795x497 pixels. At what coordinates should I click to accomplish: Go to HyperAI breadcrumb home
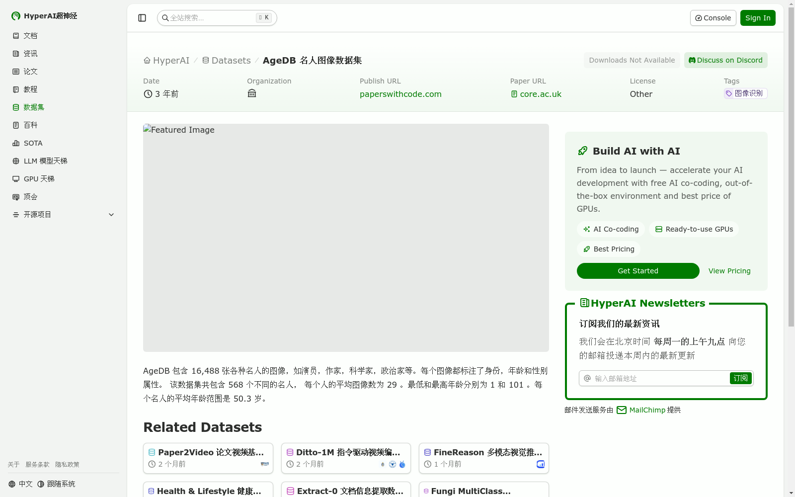point(166,61)
